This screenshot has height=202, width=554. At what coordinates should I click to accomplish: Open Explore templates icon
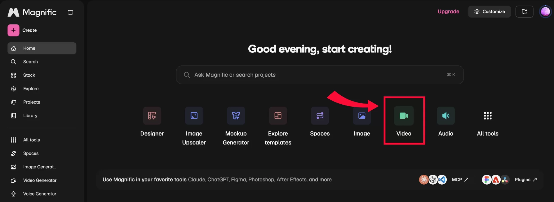point(278,116)
